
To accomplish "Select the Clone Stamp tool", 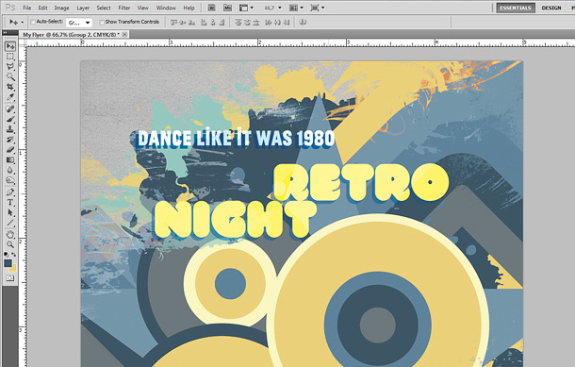I will pos(10,129).
